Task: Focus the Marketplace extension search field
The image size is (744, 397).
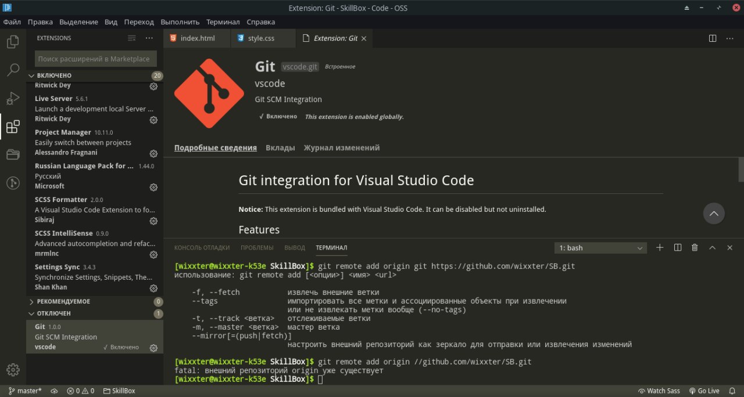Action: (96, 59)
